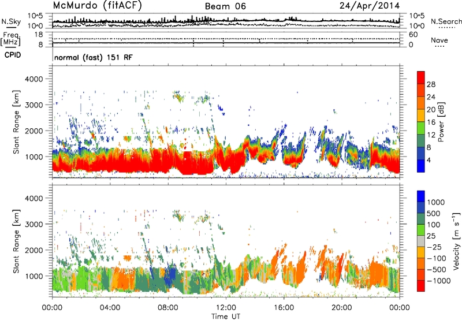Click the 00:00 label ending the time axis
Image resolution: width=462 pixels, height=320 pixels.
pyautogui.click(x=400, y=308)
